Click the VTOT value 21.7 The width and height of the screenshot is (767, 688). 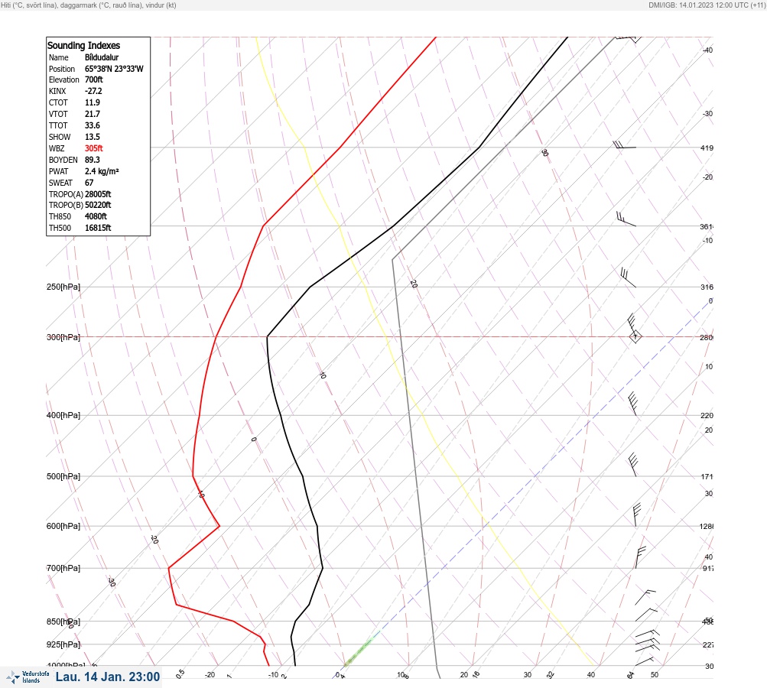(x=93, y=114)
